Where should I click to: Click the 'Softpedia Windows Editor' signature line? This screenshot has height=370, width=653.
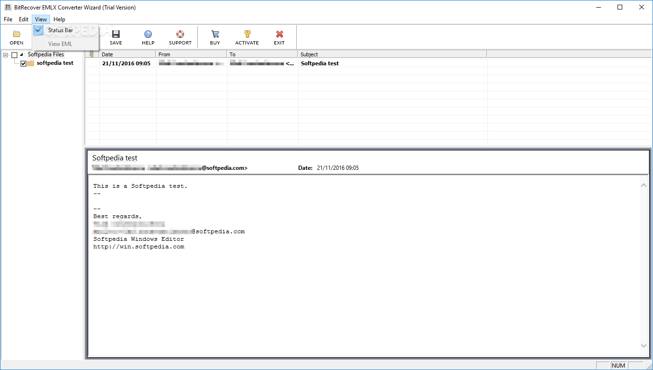point(139,239)
